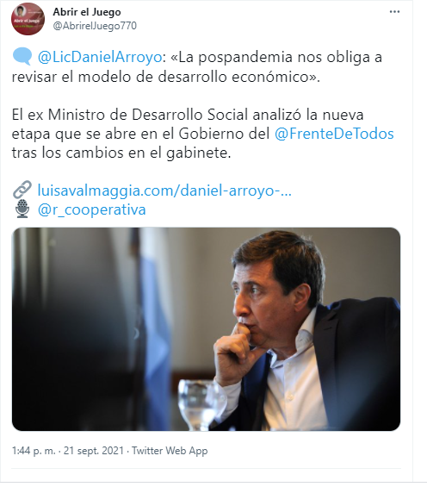
Task: Click the chain link emoji
Action: tap(22, 190)
